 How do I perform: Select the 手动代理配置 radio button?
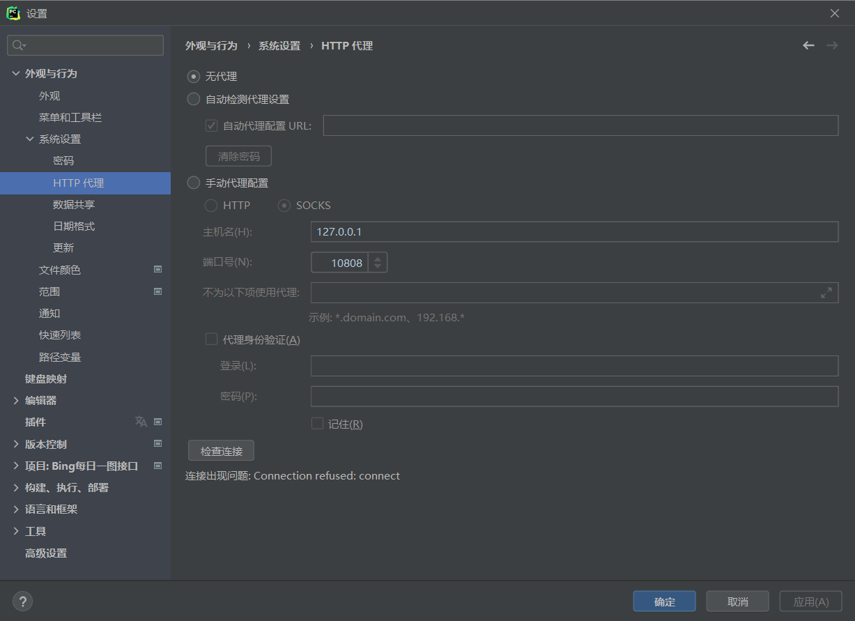(x=194, y=183)
